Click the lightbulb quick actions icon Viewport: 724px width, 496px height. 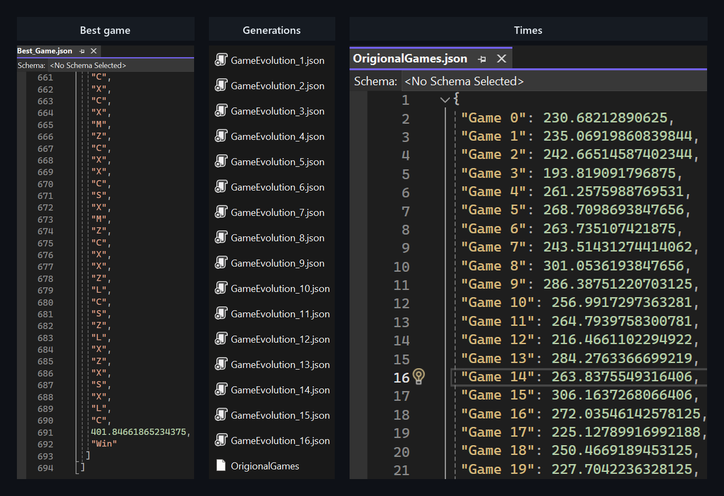tap(419, 376)
